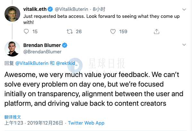Open the @BrendanBlumer handle
The width and height of the screenshot is (192, 131).
point(42,52)
